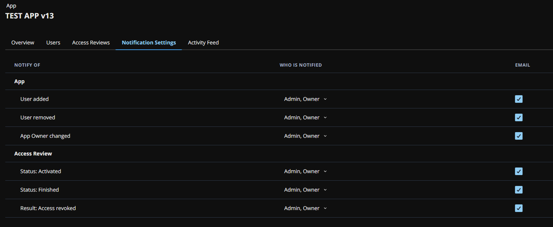Switch to the Overview tab

coord(23,43)
